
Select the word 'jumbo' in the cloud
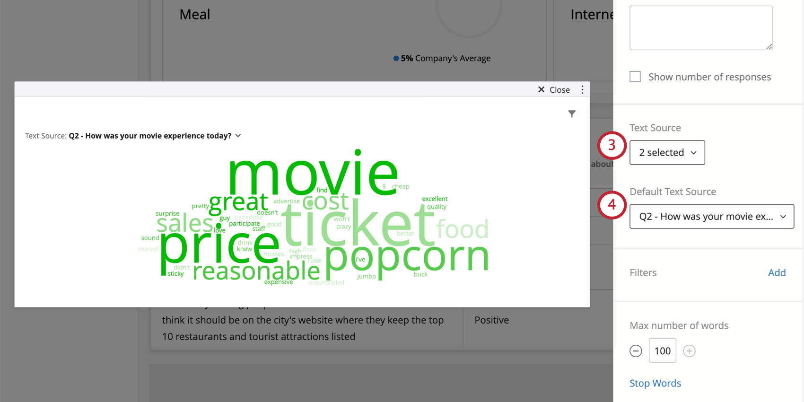point(367,276)
